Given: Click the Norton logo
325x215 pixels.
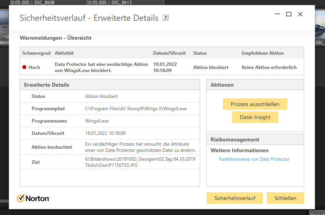Looking at the screenshot, I should (x=34, y=198).
